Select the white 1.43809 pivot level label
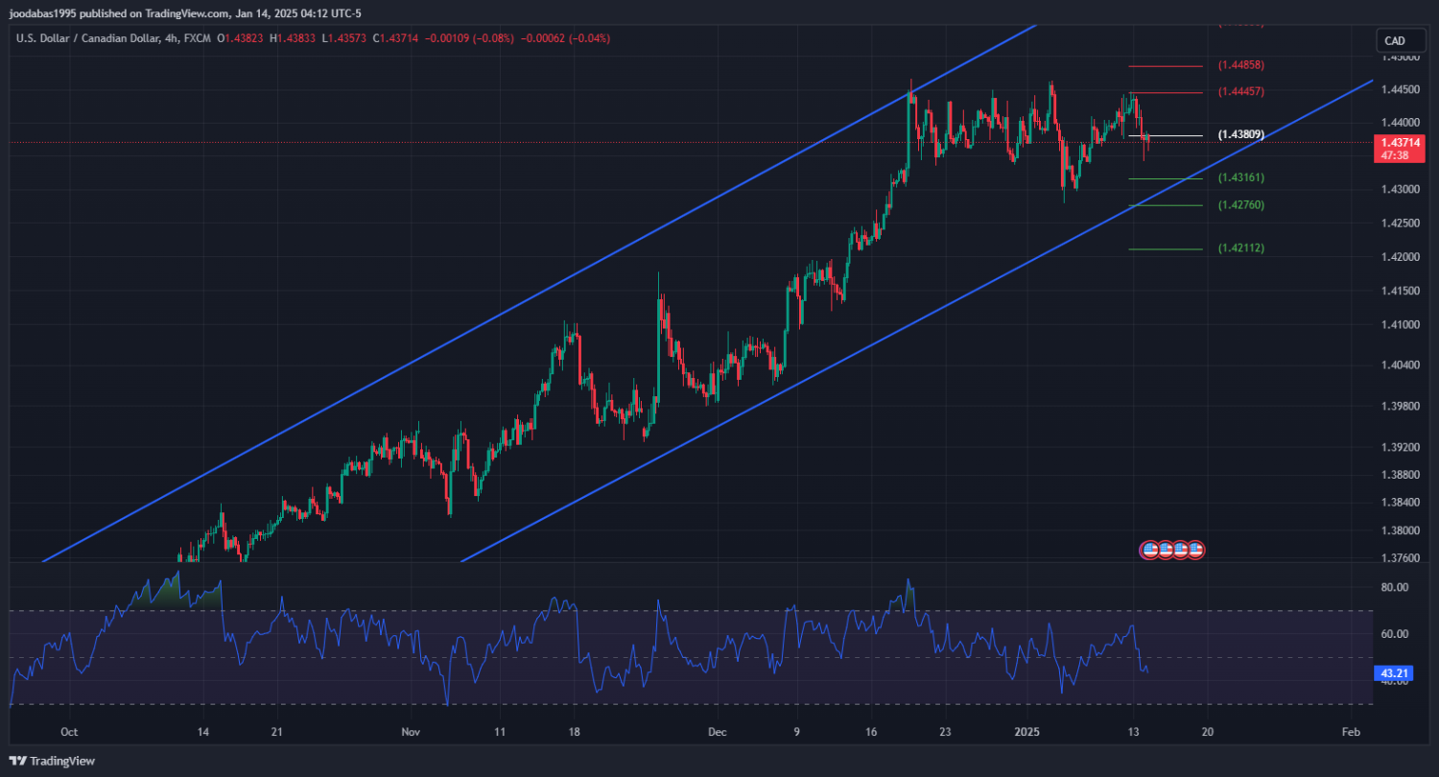This screenshot has width=1439, height=777. (x=1240, y=135)
